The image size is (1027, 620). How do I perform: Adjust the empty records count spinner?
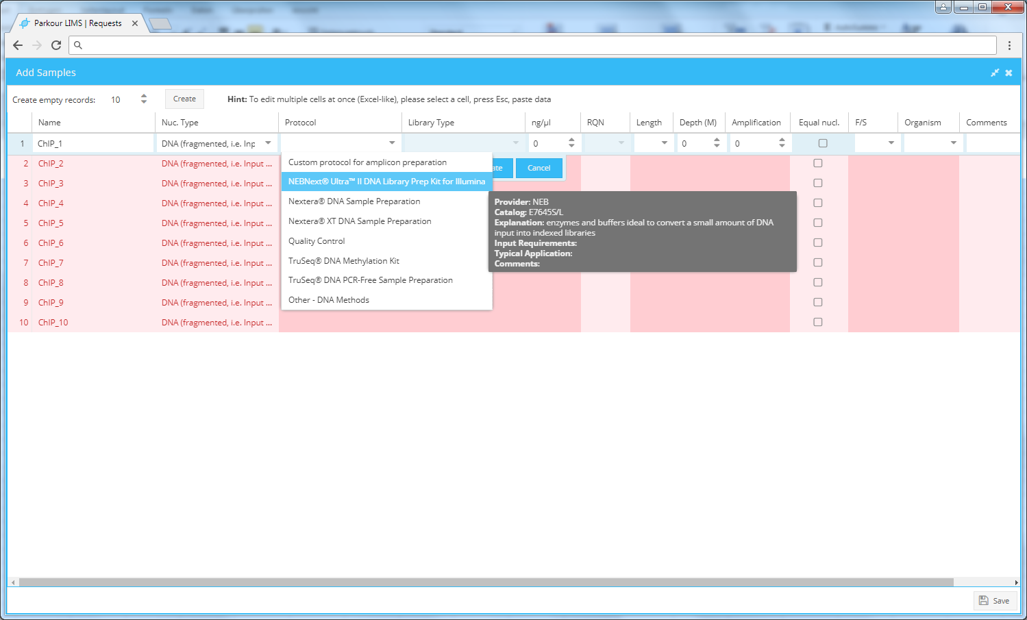click(x=144, y=99)
